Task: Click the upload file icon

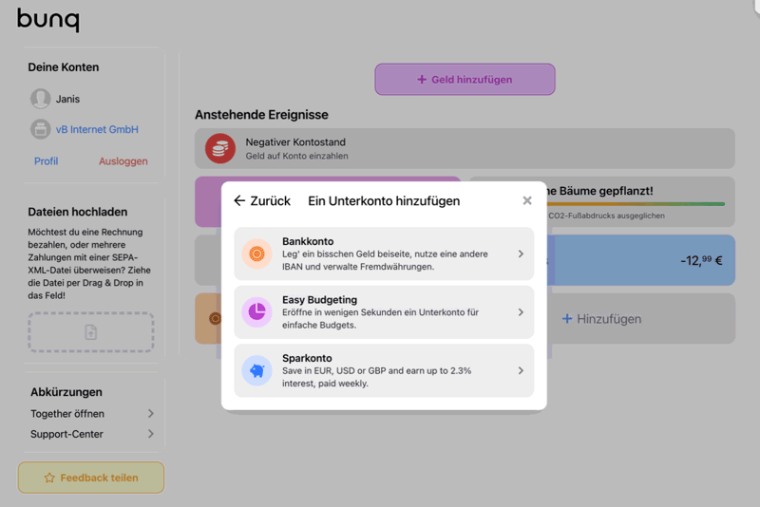Action: tap(91, 332)
